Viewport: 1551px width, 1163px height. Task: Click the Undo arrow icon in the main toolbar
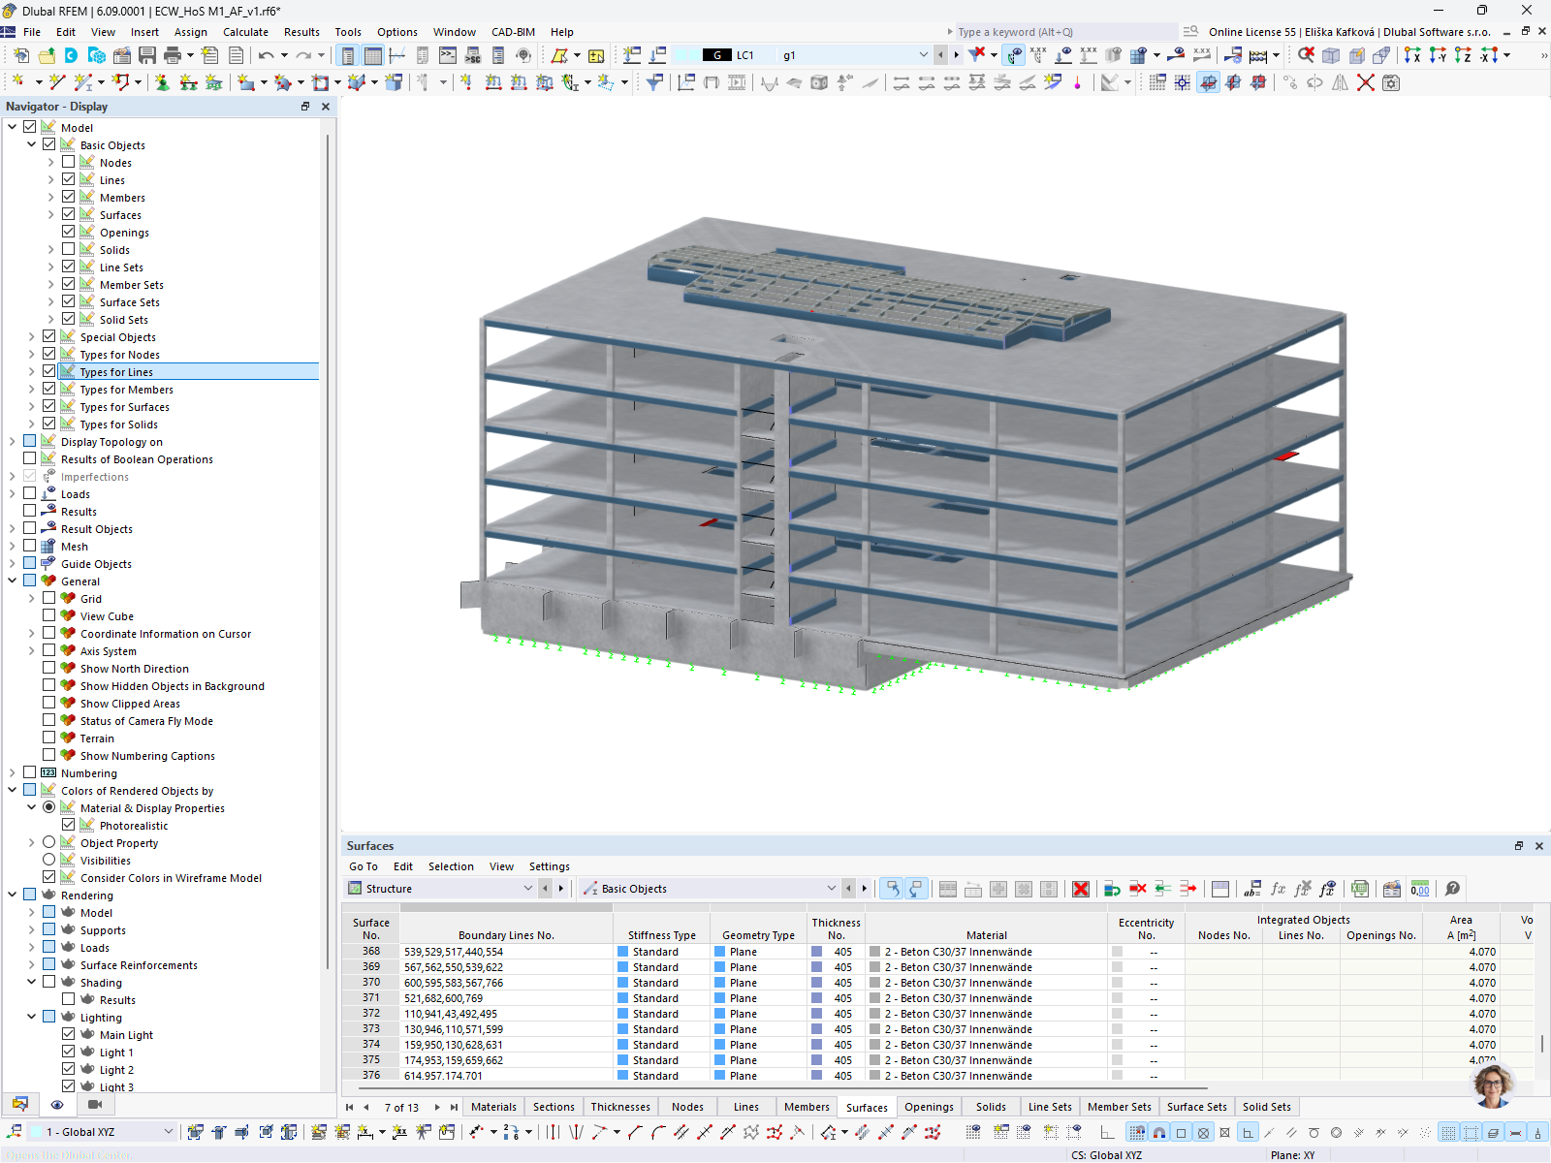point(267,55)
